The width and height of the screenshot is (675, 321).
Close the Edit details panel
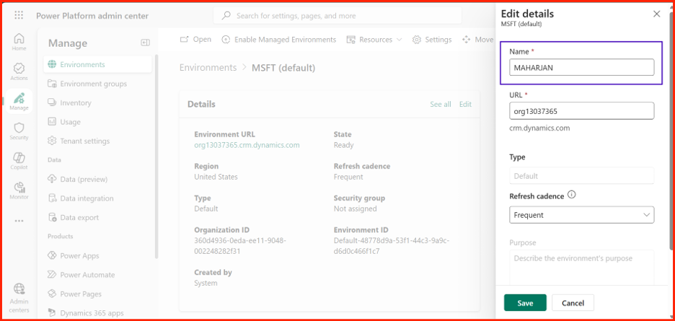coord(656,14)
